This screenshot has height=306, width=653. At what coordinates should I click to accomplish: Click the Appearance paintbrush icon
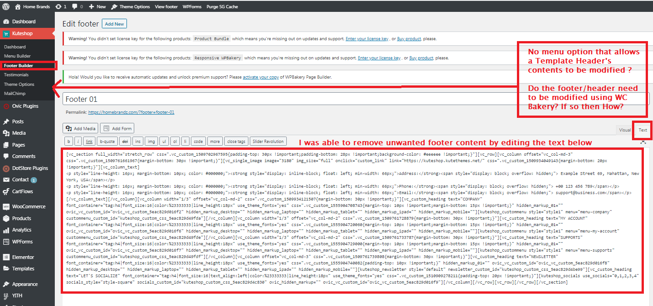coord(6,284)
